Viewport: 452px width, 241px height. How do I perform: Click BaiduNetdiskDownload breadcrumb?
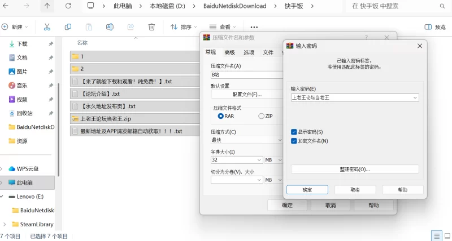tap(234, 6)
